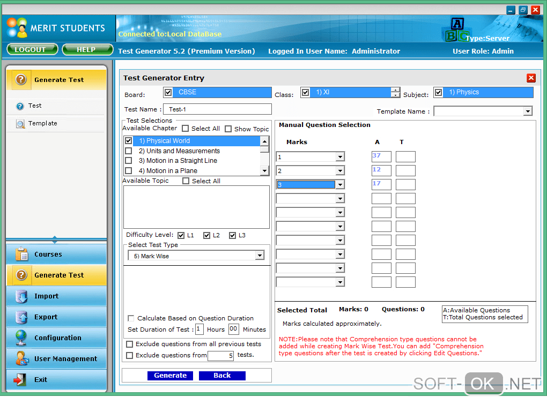Screen dimensions: 547x397
Task: Open the Template Name dropdown
Action: point(528,111)
